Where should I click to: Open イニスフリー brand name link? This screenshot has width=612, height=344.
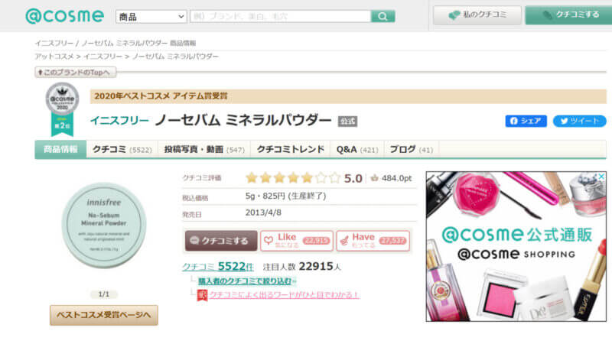click(119, 121)
